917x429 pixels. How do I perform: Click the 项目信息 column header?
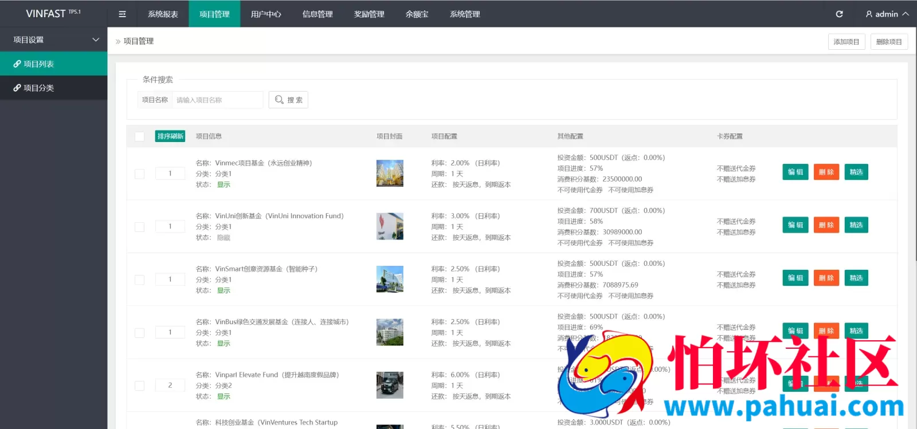pyautogui.click(x=209, y=136)
